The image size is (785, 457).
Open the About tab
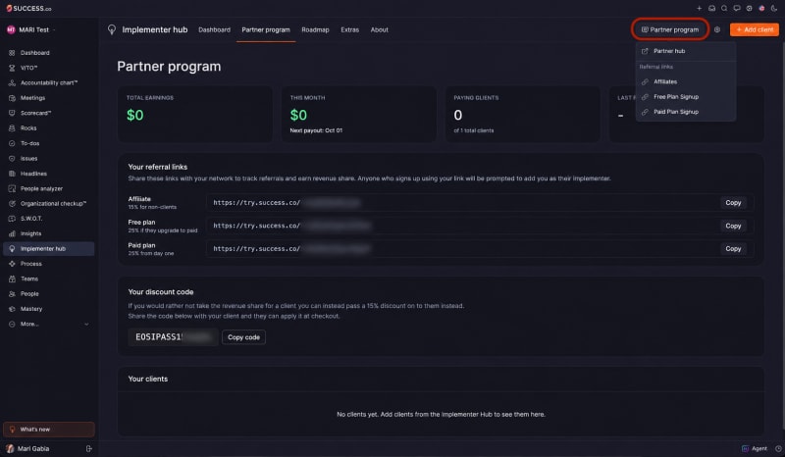coord(380,29)
